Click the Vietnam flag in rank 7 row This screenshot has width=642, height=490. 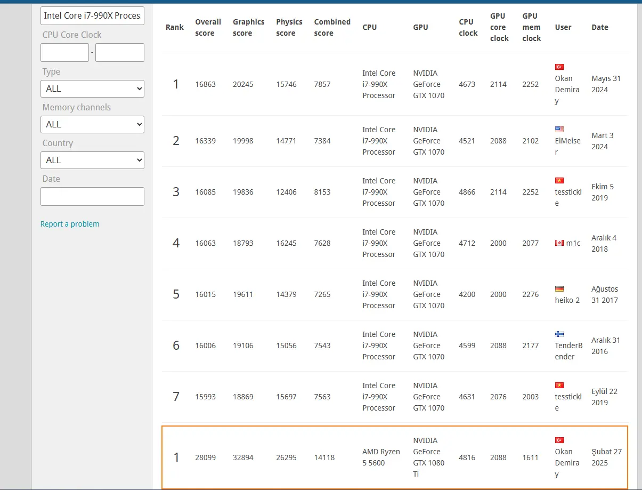point(559,385)
